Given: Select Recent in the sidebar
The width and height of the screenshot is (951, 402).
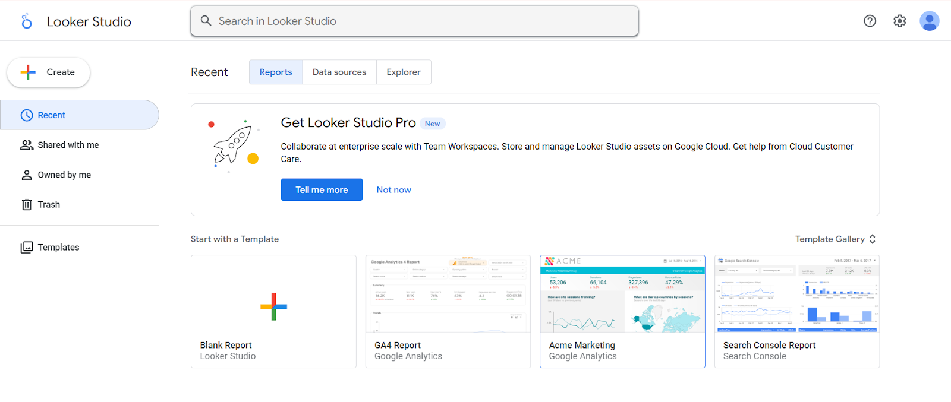Looking at the screenshot, I should (80, 115).
